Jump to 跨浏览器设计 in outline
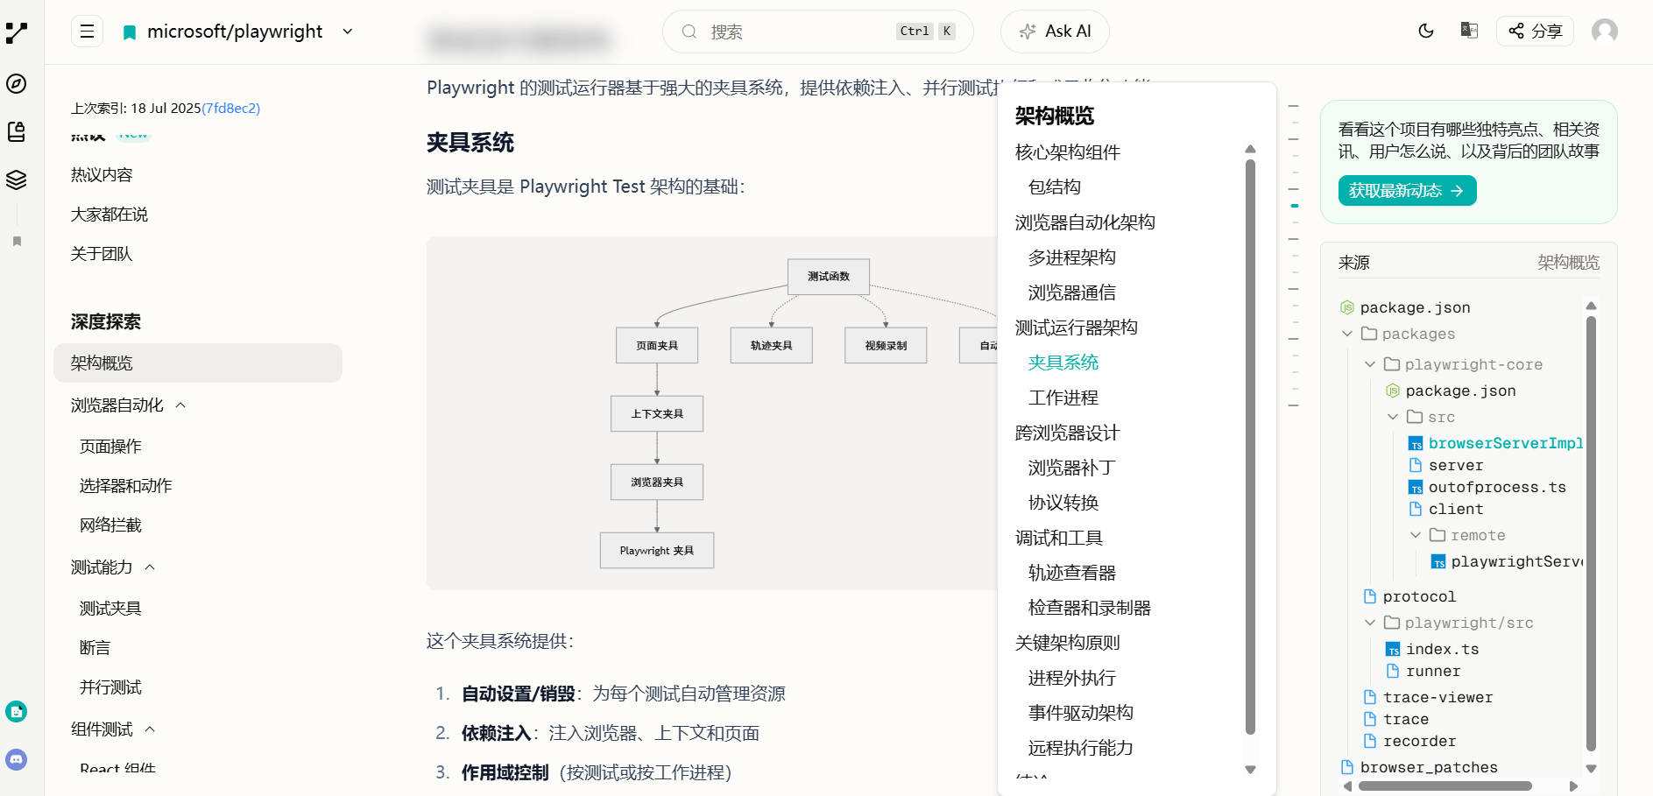This screenshot has height=796, width=1653. coord(1068,433)
